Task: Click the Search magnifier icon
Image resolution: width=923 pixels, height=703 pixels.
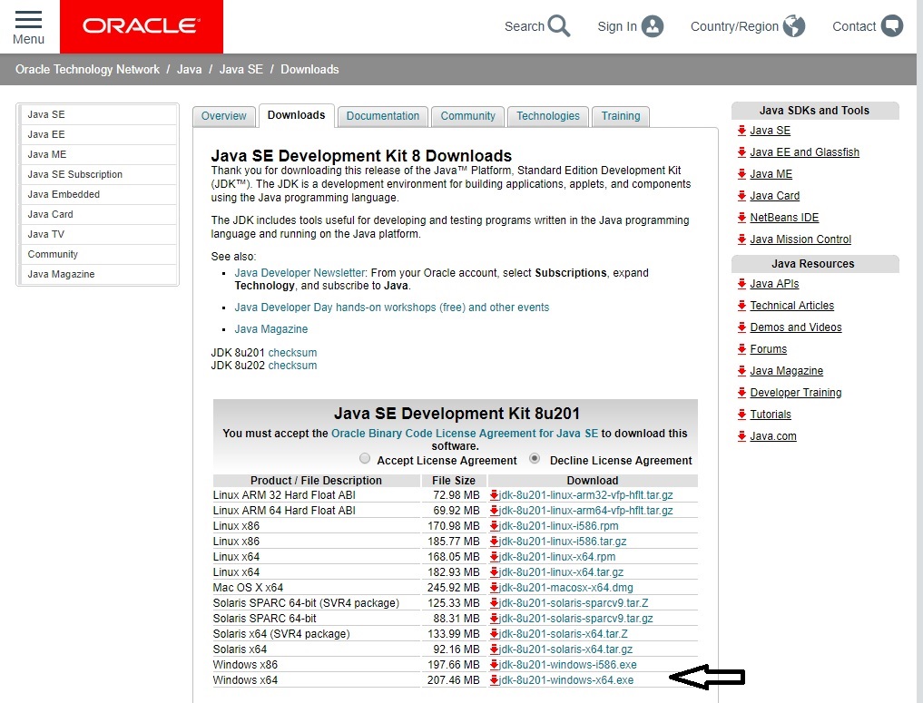Action: 559,26
